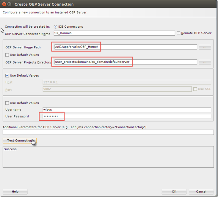Click the Username field containing wlevs
218x197 pixels.
(127, 110)
